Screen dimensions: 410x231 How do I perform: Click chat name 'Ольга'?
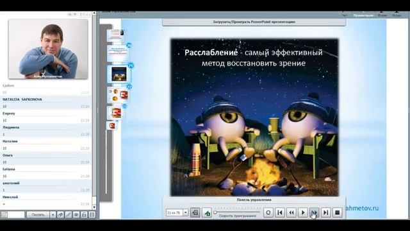click(8, 155)
